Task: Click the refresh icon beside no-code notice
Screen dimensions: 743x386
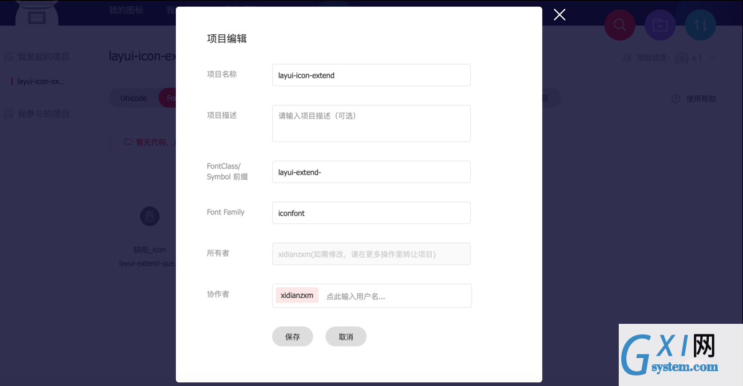Action: [x=128, y=142]
